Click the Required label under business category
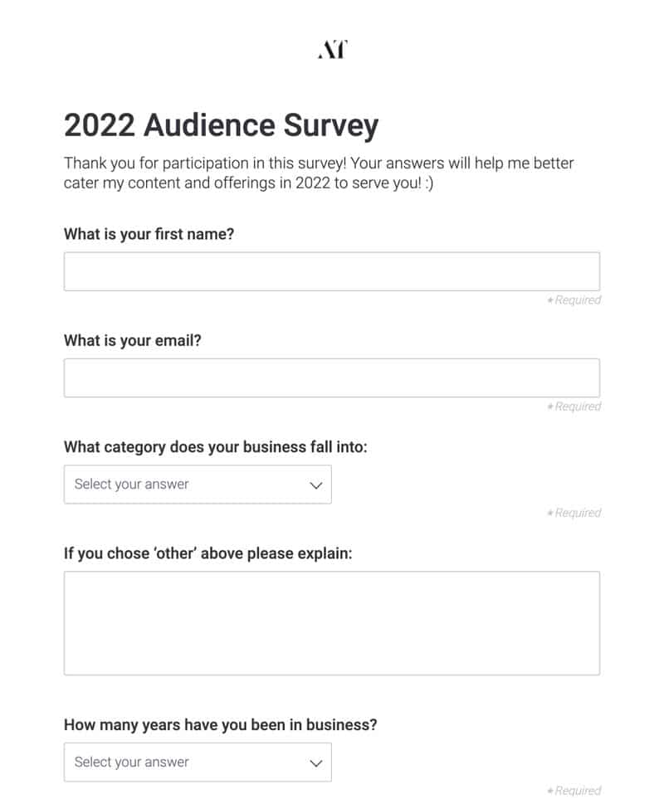Image resolution: width=664 pixels, height=809 pixels. pos(574,512)
